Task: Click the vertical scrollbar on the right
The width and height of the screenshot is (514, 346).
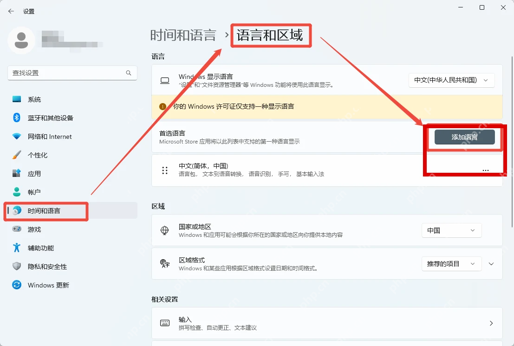Action: 512,142
